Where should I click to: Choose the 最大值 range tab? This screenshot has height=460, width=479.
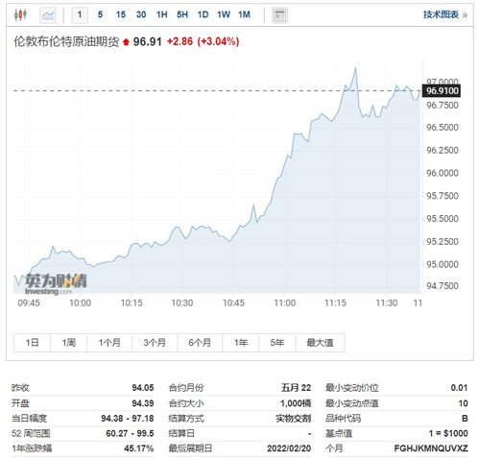click(320, 343)
